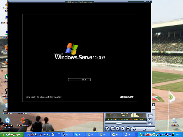Click the rewind button in media player
The image size is (183, 137).
pyautogui.click(x=107, y=128)
